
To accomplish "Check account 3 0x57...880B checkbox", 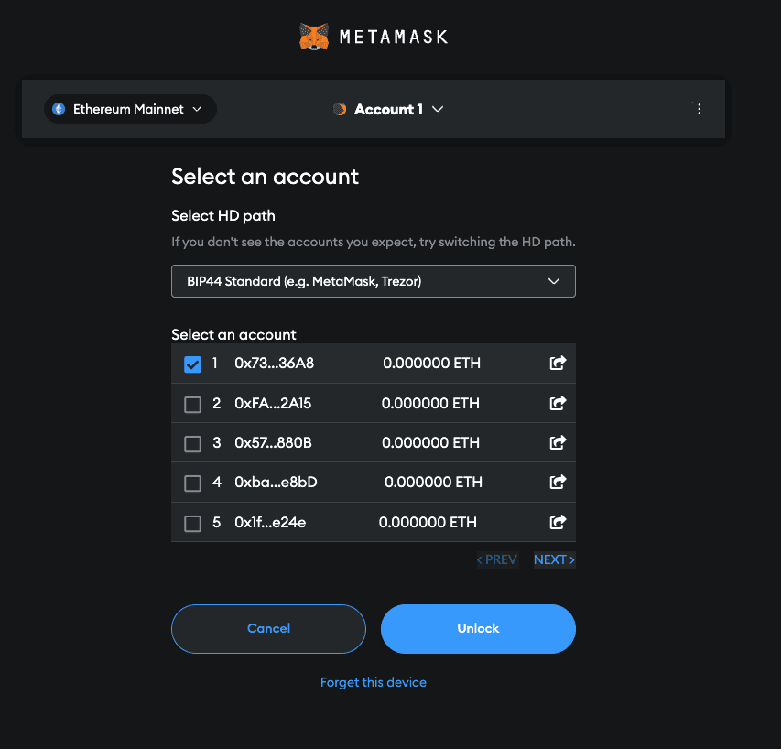I will [x=193, y=444].
